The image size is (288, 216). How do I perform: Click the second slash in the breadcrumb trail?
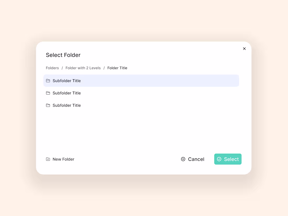click(x=104, y=68)
